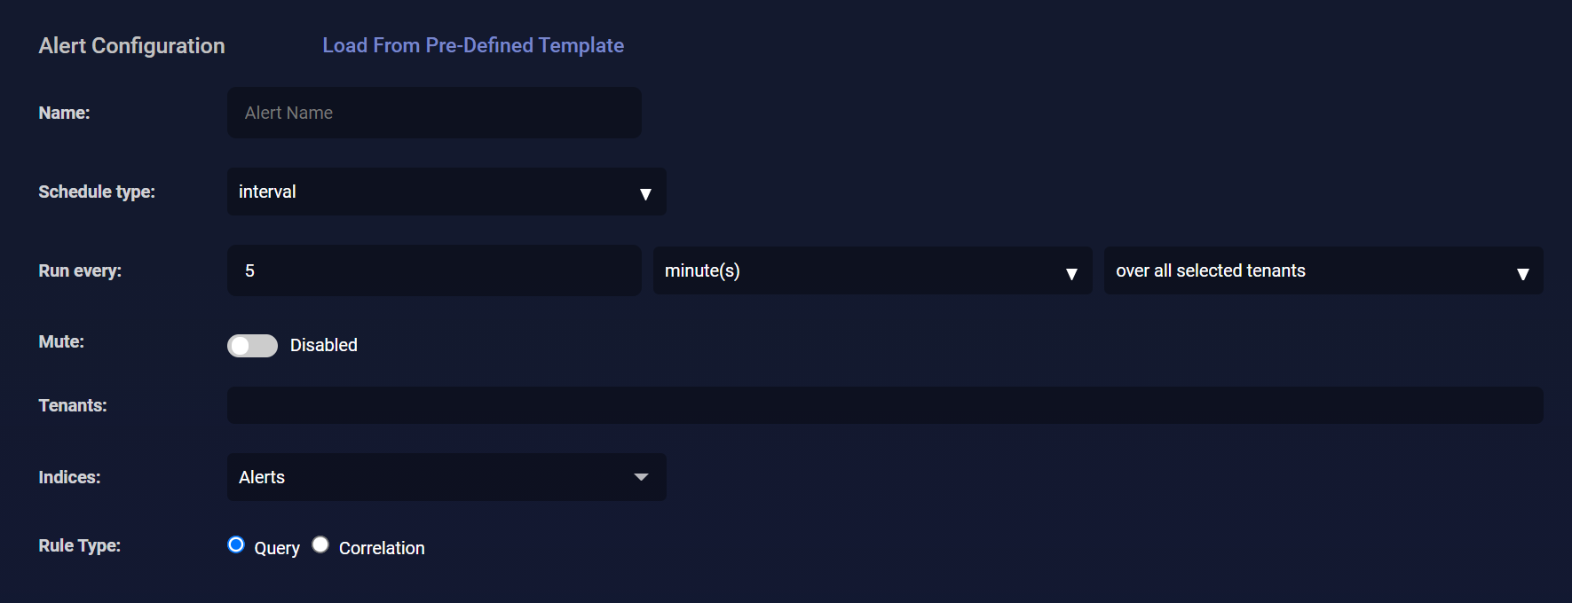1572x603 pixels.
Task: Click the triangle arrow beside minute(s)
Action: (1071, 274)
